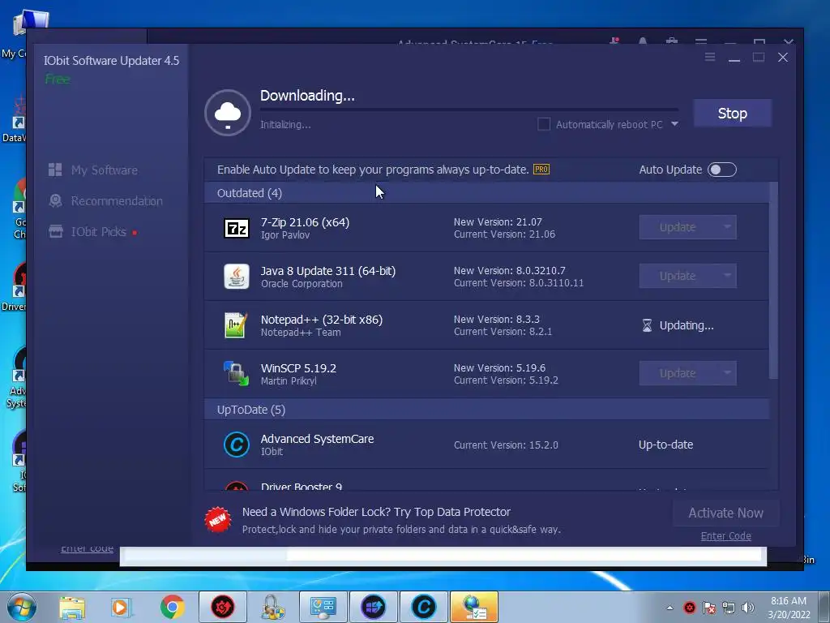Switch to Driver Booster in the taskbar
This screenshot has height=623, width=830.
click(x=223, y=607)
